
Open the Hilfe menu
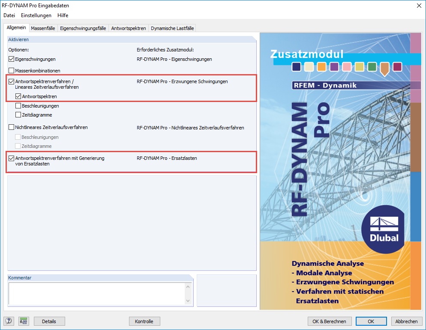click(x=63, y=15)
